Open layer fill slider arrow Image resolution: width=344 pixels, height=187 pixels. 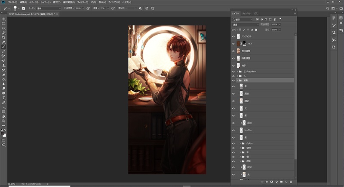[x=279, y=30]
